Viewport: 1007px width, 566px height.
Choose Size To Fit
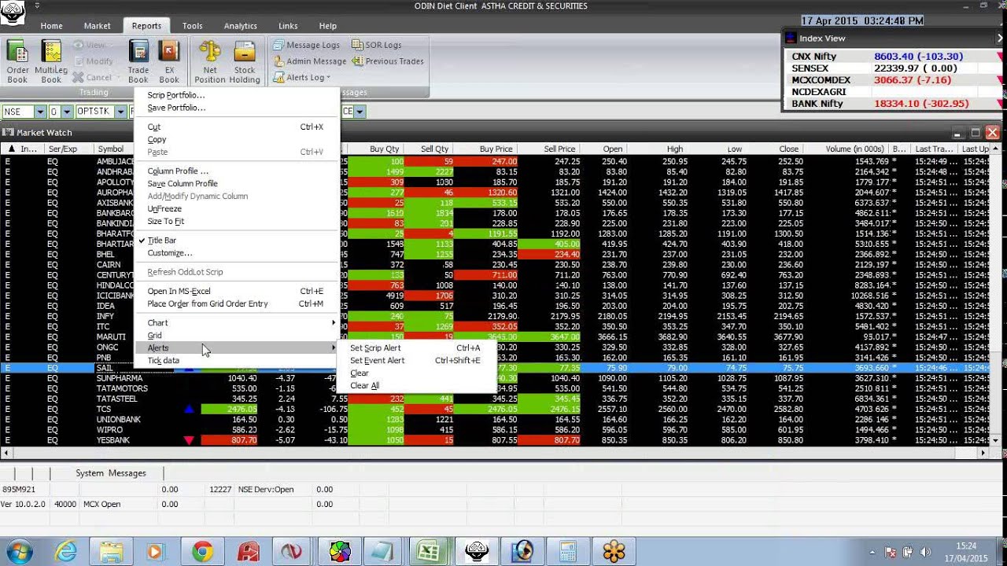[x=236, y=222]
